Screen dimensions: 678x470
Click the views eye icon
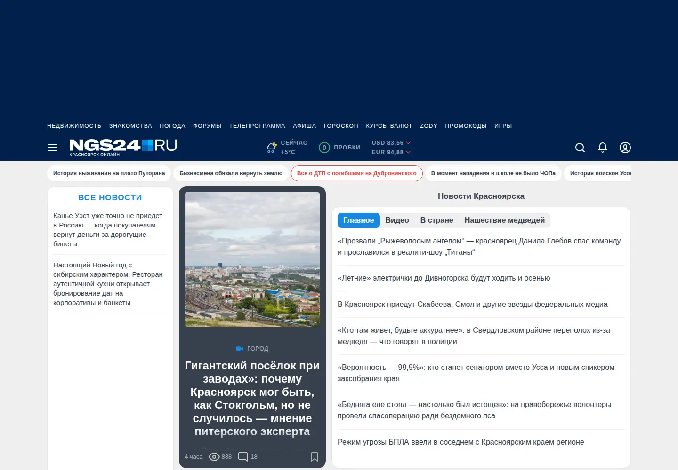(214, 457)
